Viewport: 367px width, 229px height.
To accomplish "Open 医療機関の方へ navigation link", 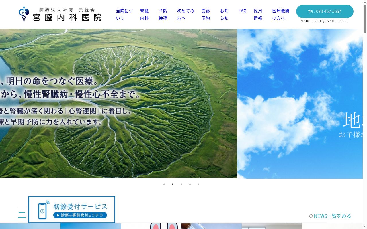I will (x=281, y=14).
